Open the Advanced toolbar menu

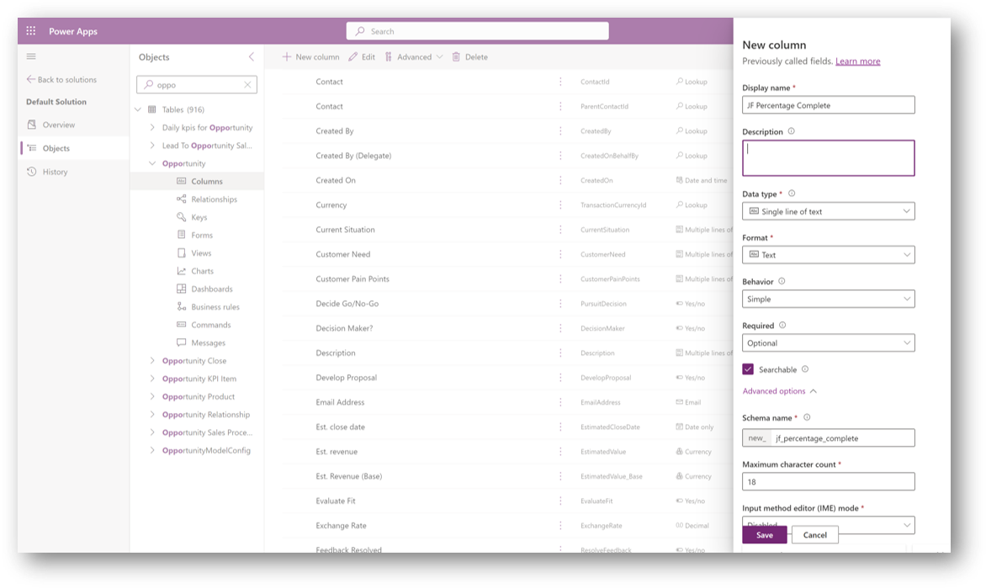coord(414,57)
